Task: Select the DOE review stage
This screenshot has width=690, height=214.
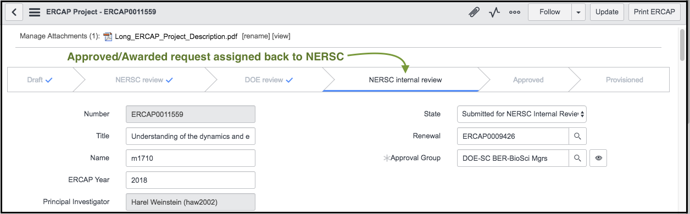Action: (269, 80)
